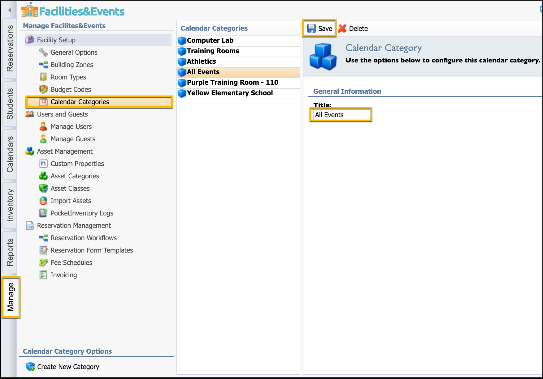Select Purple Training Room - 110 category
543x379 pixels.
click(x=238, y=83)
